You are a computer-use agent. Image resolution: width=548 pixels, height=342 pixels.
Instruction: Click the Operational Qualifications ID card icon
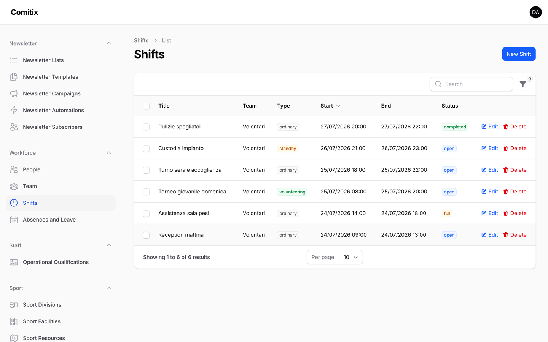[x=14, y=262]
